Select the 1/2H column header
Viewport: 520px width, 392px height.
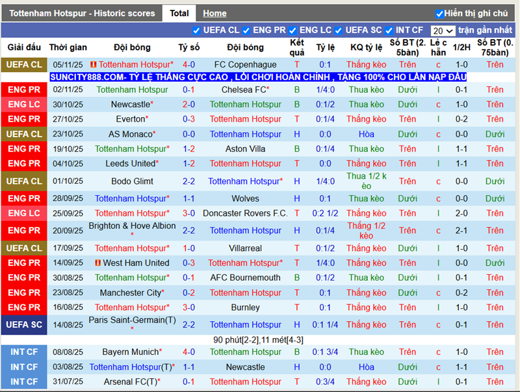461,47
